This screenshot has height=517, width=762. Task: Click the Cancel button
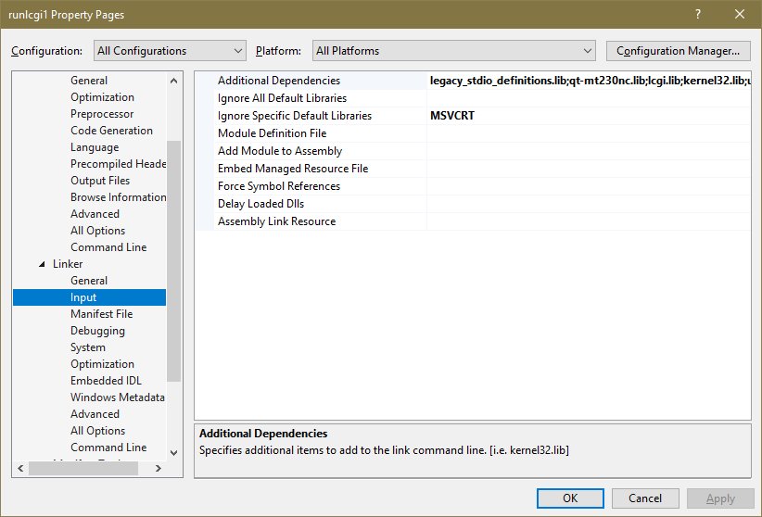click(645, 498)
